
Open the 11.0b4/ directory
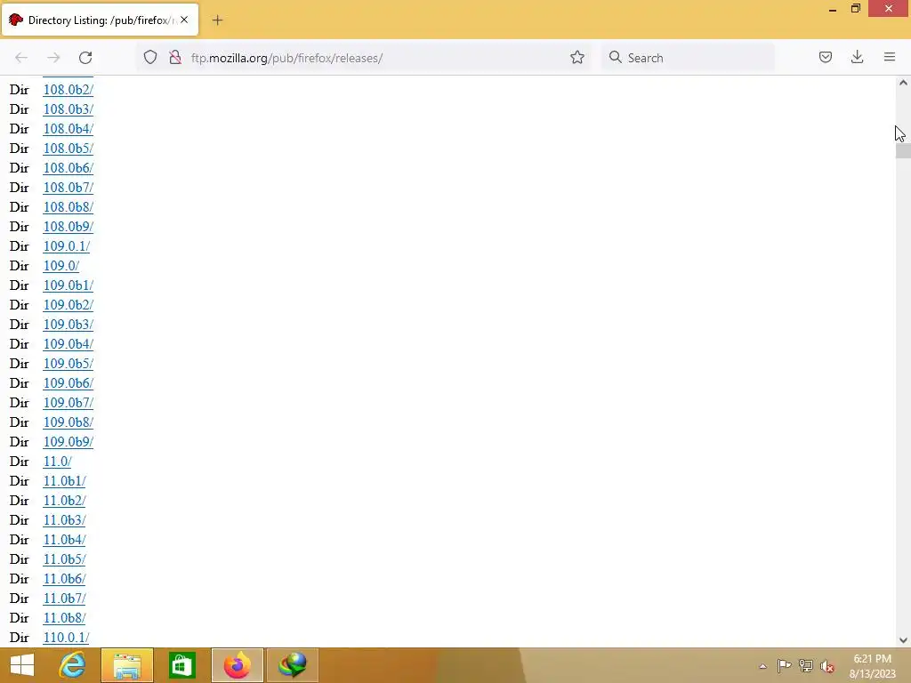pyautogui.click(x=64, y=540)
